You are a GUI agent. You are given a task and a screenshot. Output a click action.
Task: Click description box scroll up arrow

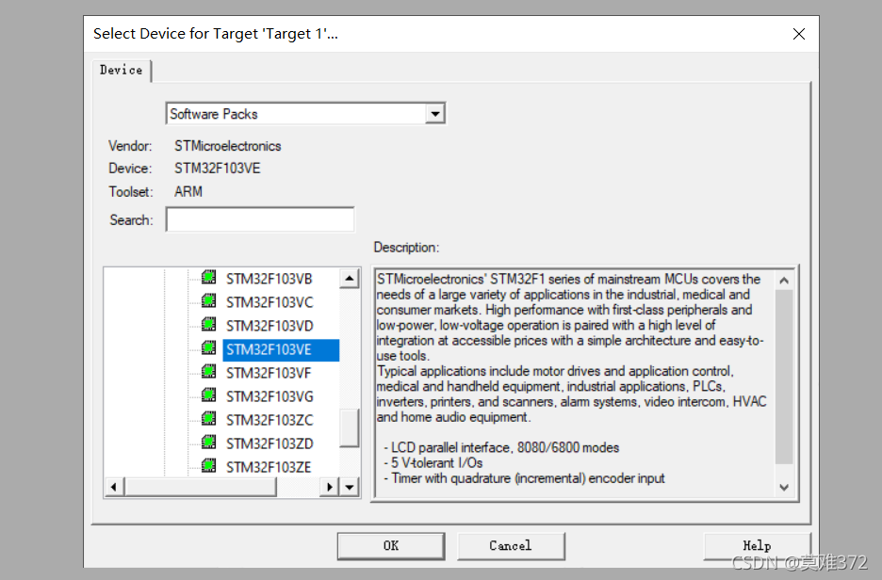(784, 280)
